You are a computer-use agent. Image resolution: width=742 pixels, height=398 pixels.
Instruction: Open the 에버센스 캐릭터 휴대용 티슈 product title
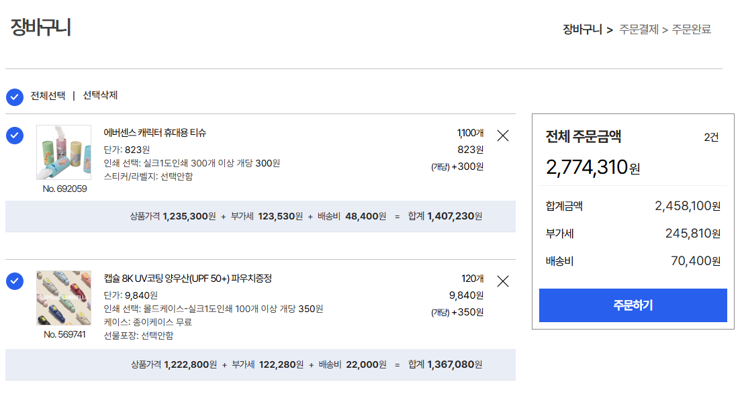154,133
